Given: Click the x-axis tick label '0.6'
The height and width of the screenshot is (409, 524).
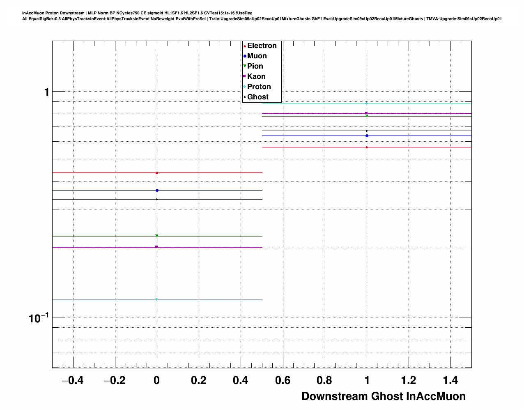Looking at the screenshot, I should [x=283, y=381].
